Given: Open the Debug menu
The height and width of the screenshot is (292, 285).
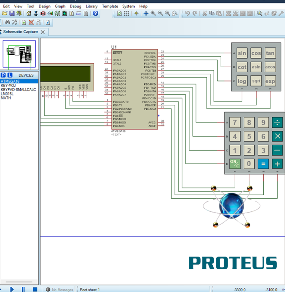Looking at the screenshot, I should (76, 6).
